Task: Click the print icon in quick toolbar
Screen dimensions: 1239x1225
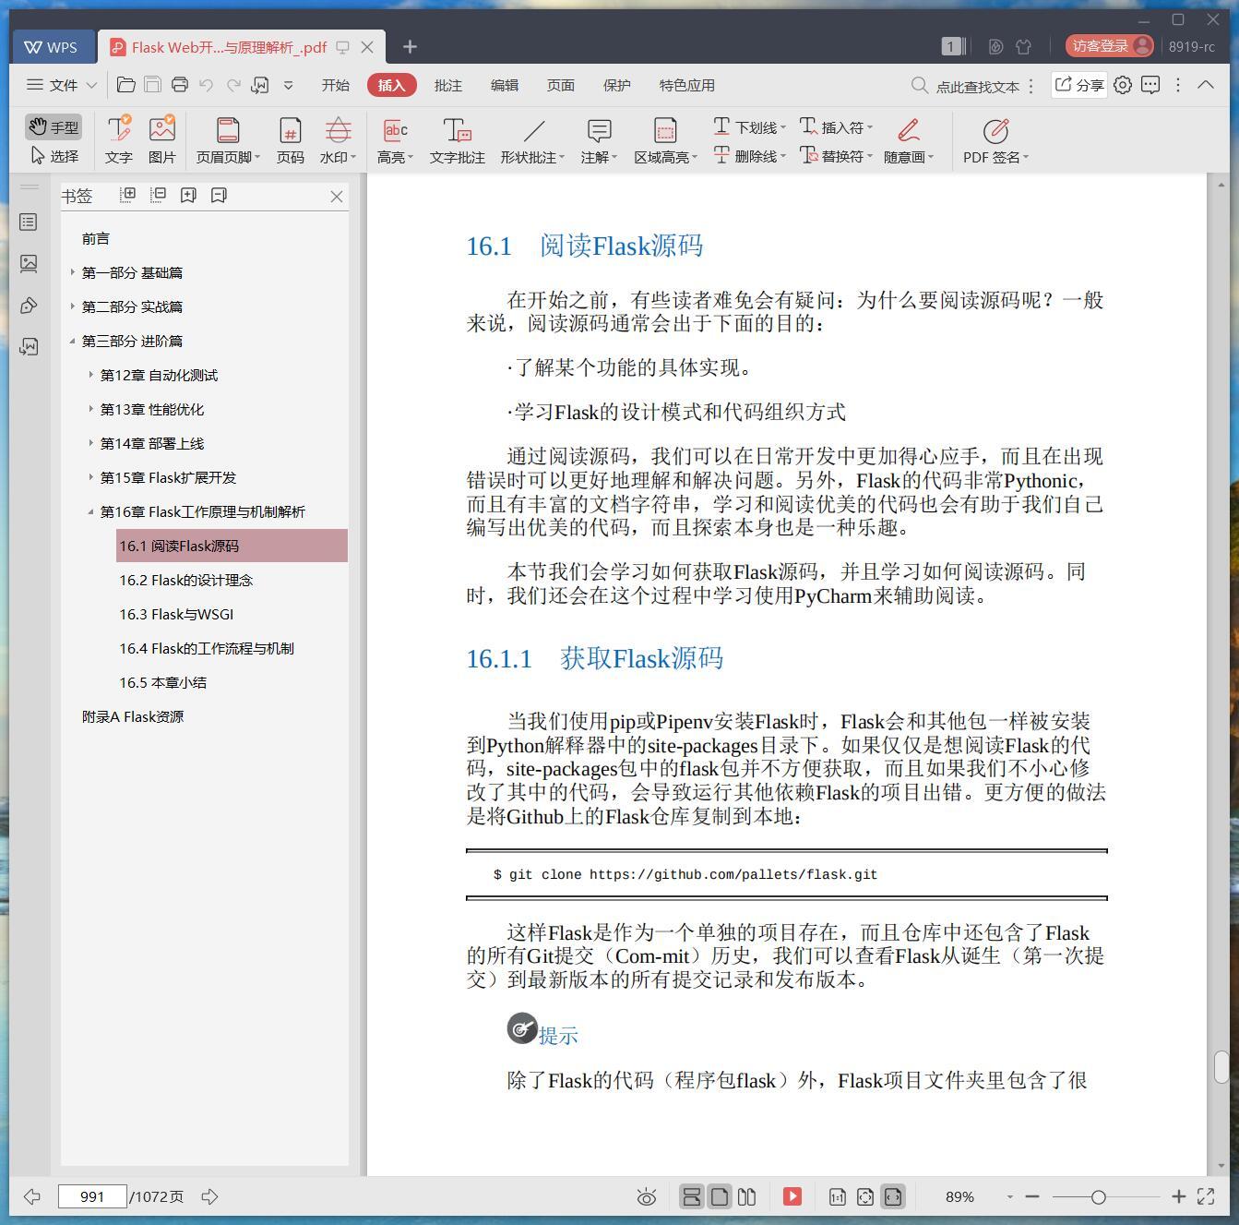Action: [180, 85]
